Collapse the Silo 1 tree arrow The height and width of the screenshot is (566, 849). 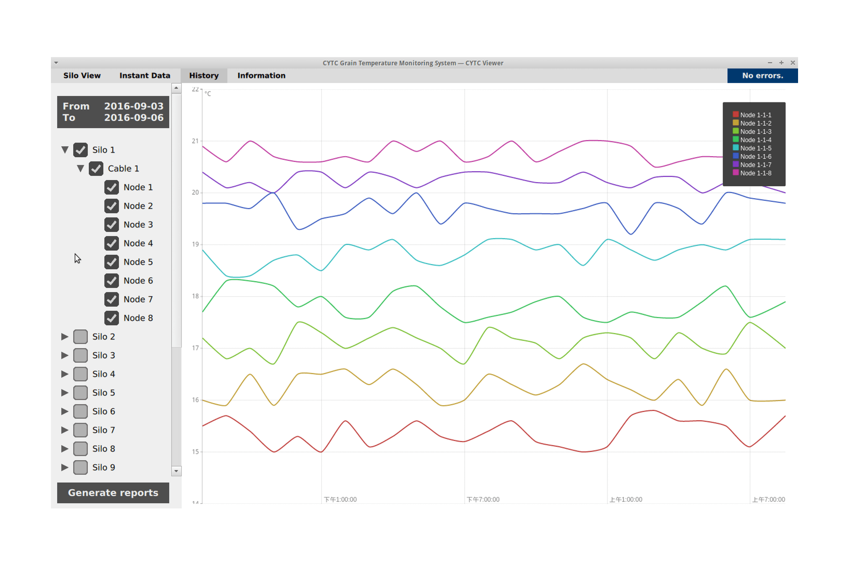[65, 150]
